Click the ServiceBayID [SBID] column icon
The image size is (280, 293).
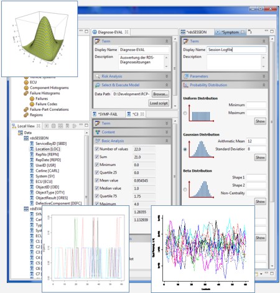pos(32,144)
